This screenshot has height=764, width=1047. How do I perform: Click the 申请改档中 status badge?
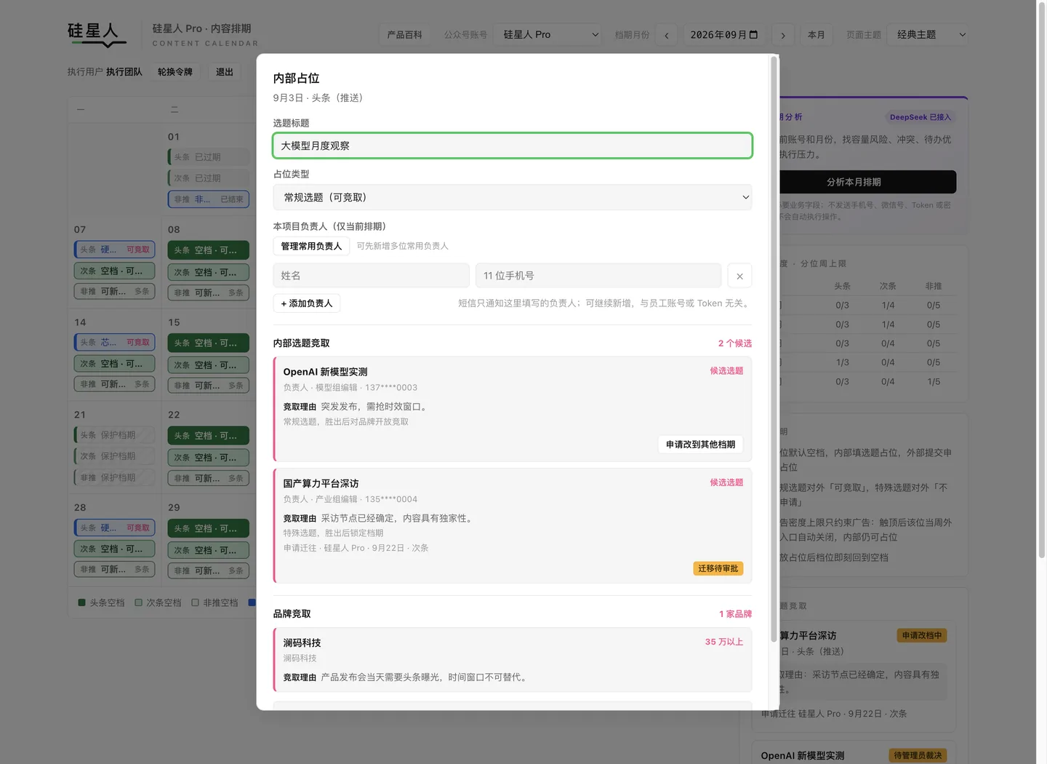point(921,635)
